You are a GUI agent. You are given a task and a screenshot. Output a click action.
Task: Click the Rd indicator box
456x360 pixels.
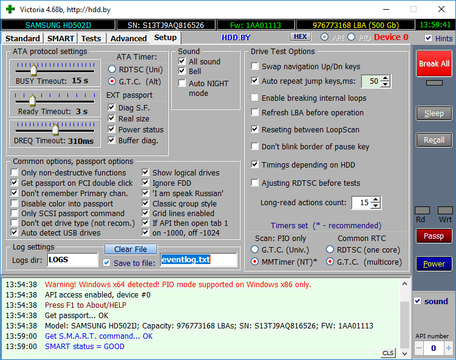(x=422, y=211)
